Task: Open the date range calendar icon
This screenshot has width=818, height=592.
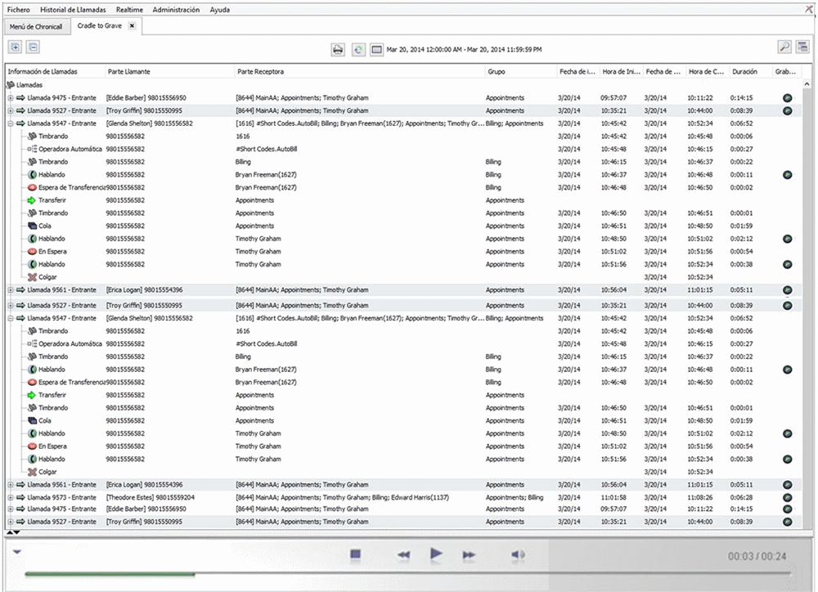Action: (x=376, y=50)
